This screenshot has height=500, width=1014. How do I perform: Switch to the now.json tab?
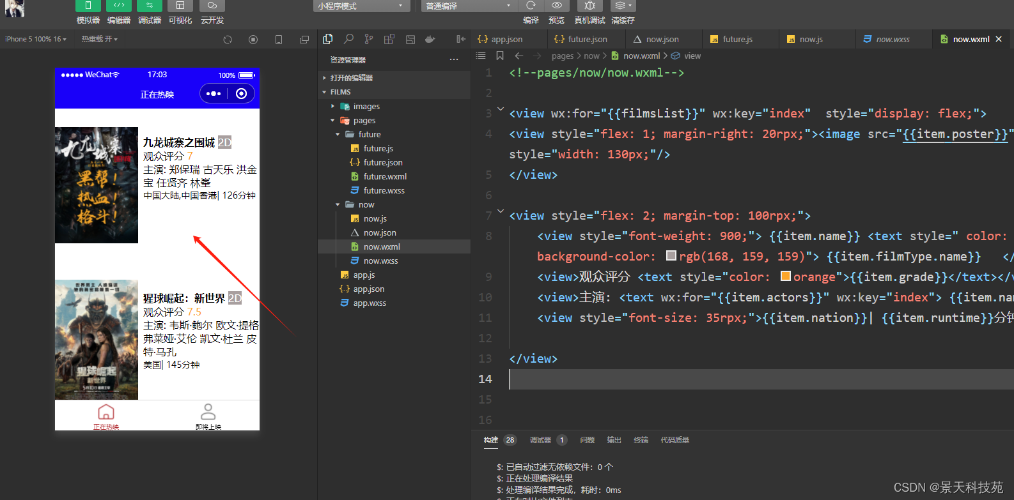(662, 39)
